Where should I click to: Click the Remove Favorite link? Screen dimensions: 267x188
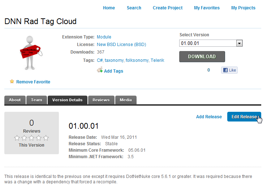click(x=33, y=82)
